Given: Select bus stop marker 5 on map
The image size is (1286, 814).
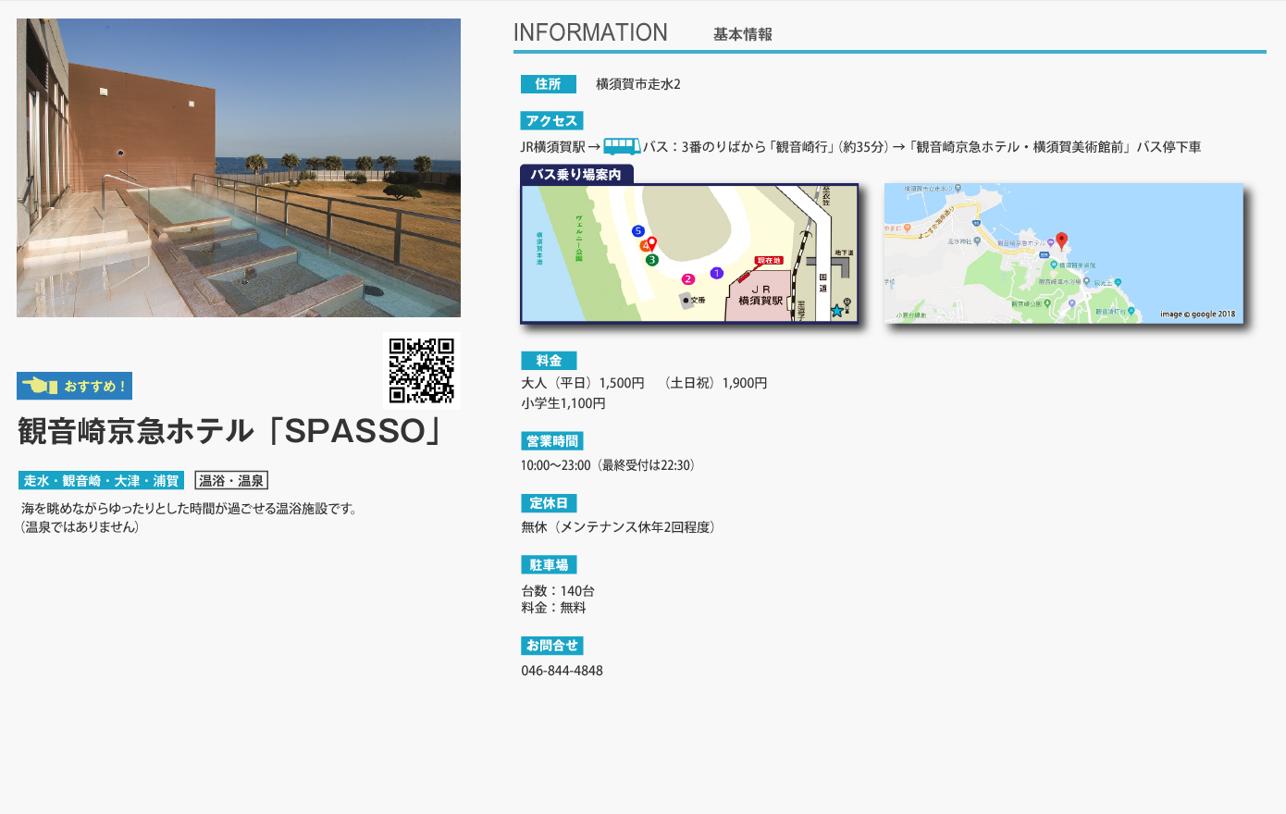Looking at the screenshot, I should [x=637, y=231].
